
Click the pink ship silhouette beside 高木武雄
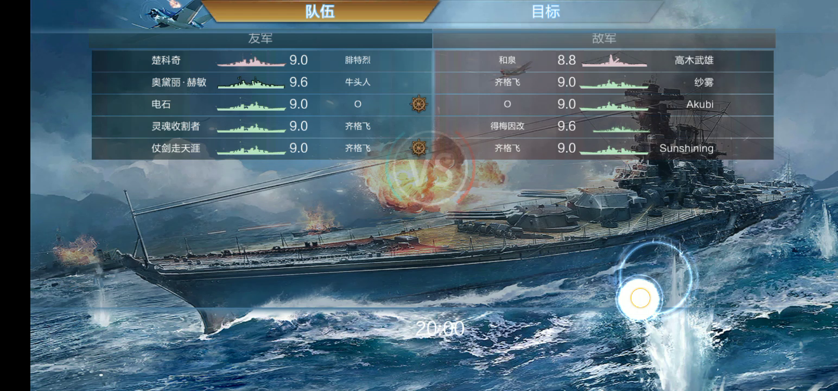[614, 61]
